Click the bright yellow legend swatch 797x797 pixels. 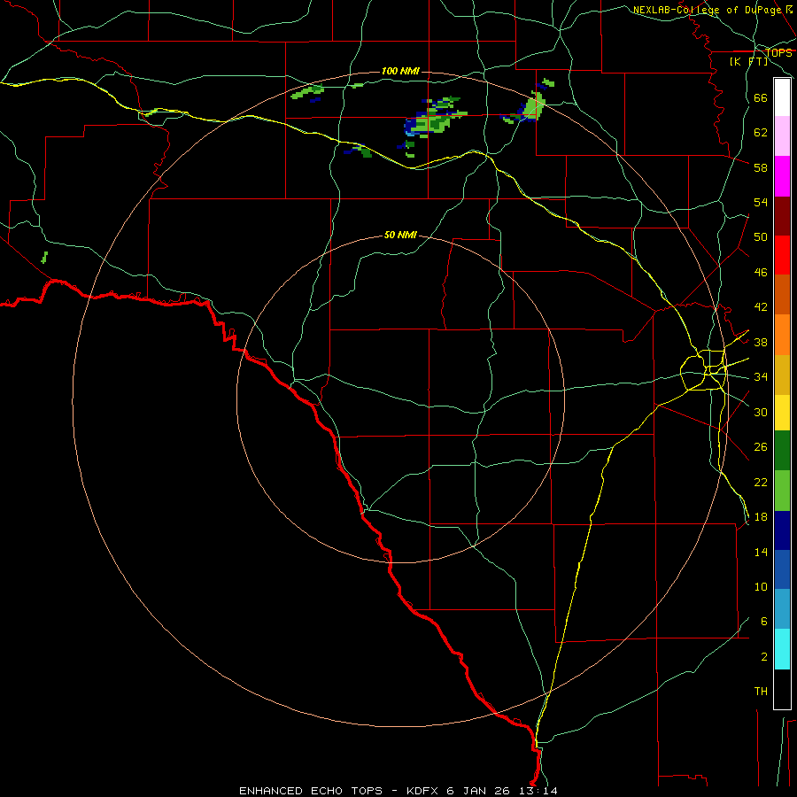[x=782, y=413]
